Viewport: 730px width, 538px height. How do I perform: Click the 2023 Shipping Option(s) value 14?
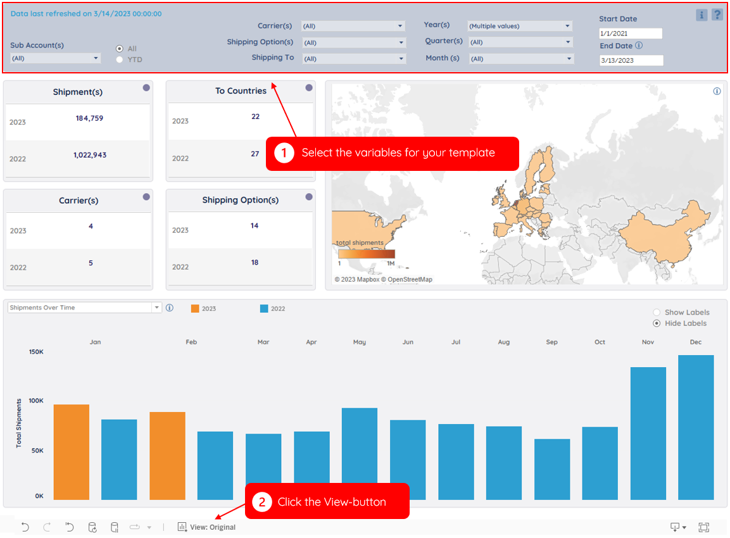(254, 226)
